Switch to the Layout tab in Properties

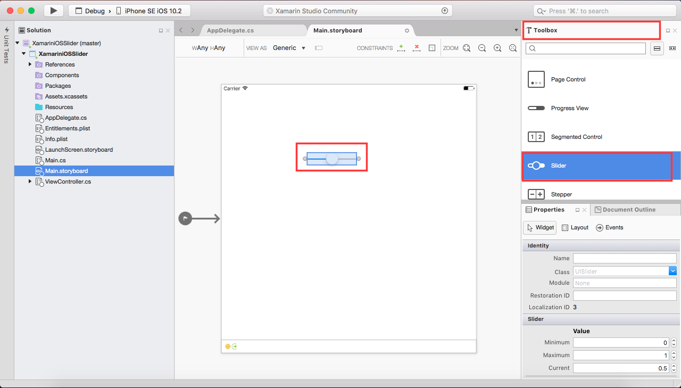575,227
